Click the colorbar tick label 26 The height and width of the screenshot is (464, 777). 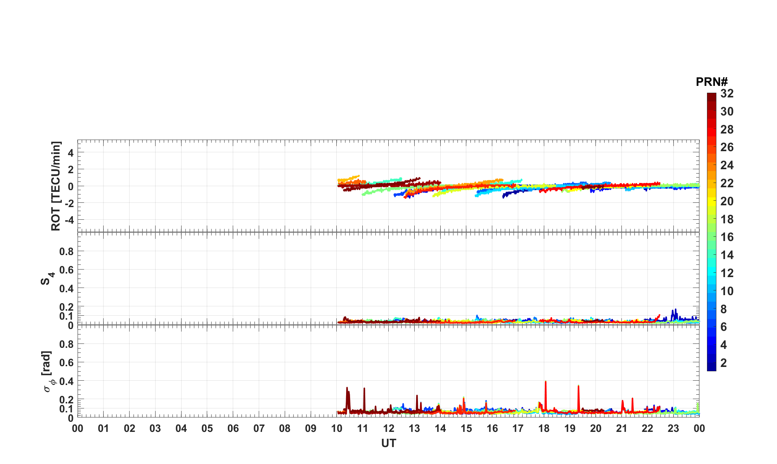point(727,147)
